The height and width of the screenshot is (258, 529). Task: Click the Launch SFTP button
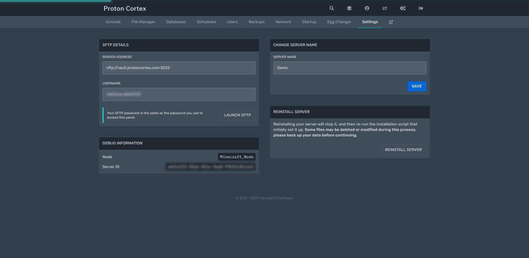[237, 115]
